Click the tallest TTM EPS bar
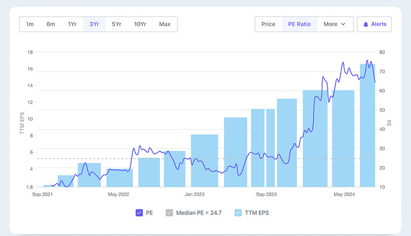411x236 pixels. click(x=368, y=125)
